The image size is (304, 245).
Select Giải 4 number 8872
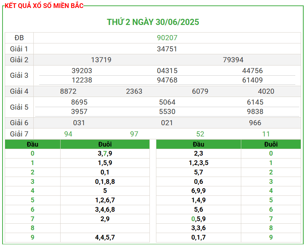68,91
